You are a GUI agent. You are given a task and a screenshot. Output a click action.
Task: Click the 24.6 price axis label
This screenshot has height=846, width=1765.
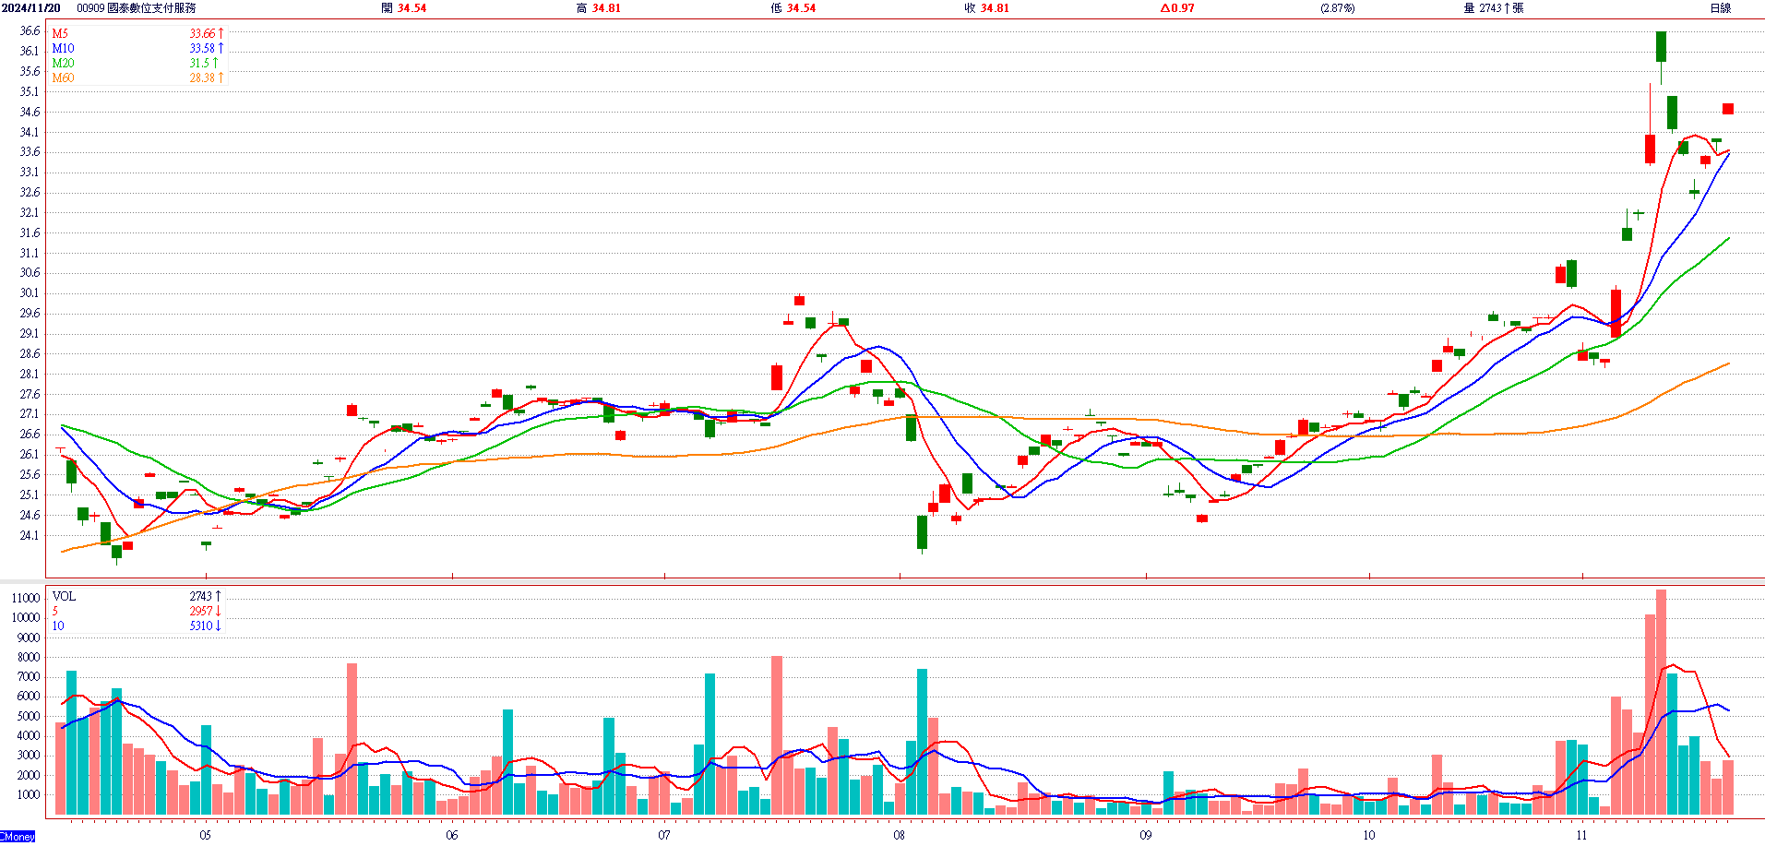coord(30,516)
